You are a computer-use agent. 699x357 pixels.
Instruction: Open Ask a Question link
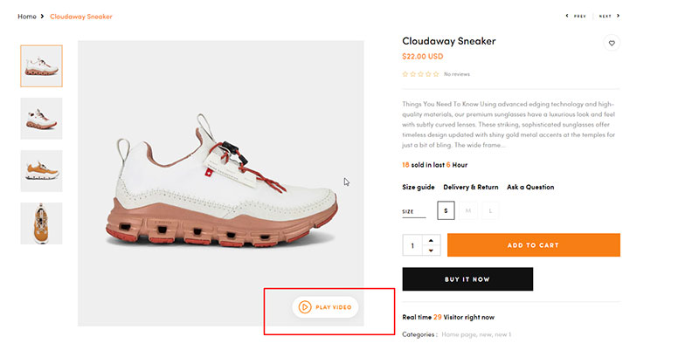tap(530, 187)
